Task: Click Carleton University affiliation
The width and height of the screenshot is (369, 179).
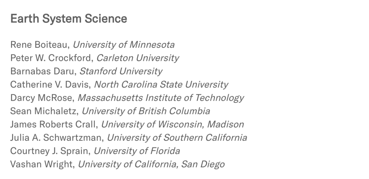Action: click(x=138, y=58)
